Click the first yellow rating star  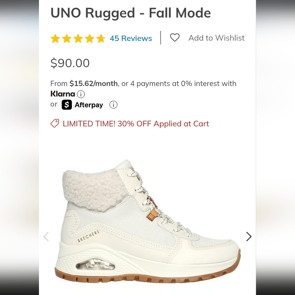pos(55,38)
